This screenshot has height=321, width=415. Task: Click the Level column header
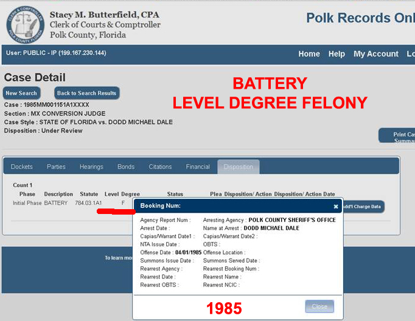111,194
